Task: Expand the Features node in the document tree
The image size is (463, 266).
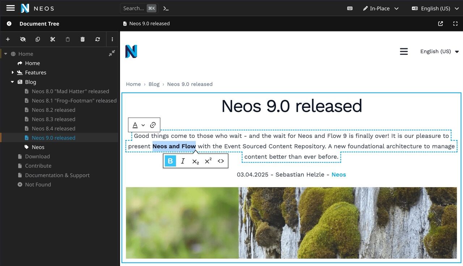Action: click(12, 72)
